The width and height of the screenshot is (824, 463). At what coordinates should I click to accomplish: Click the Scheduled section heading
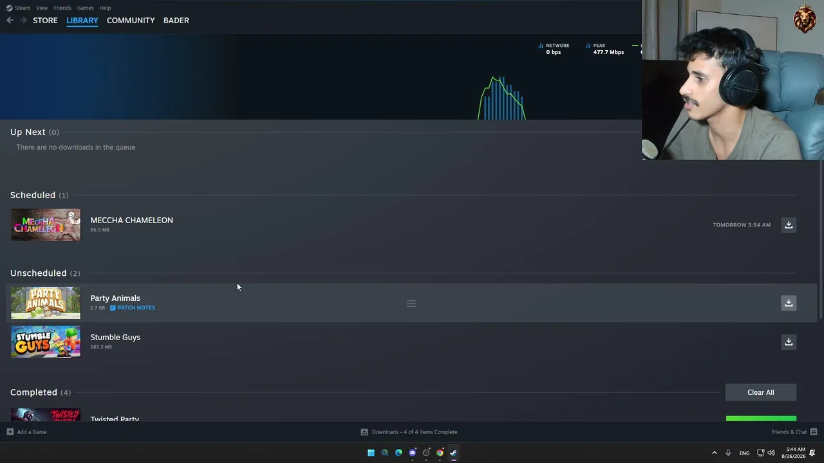click(39, 195)
